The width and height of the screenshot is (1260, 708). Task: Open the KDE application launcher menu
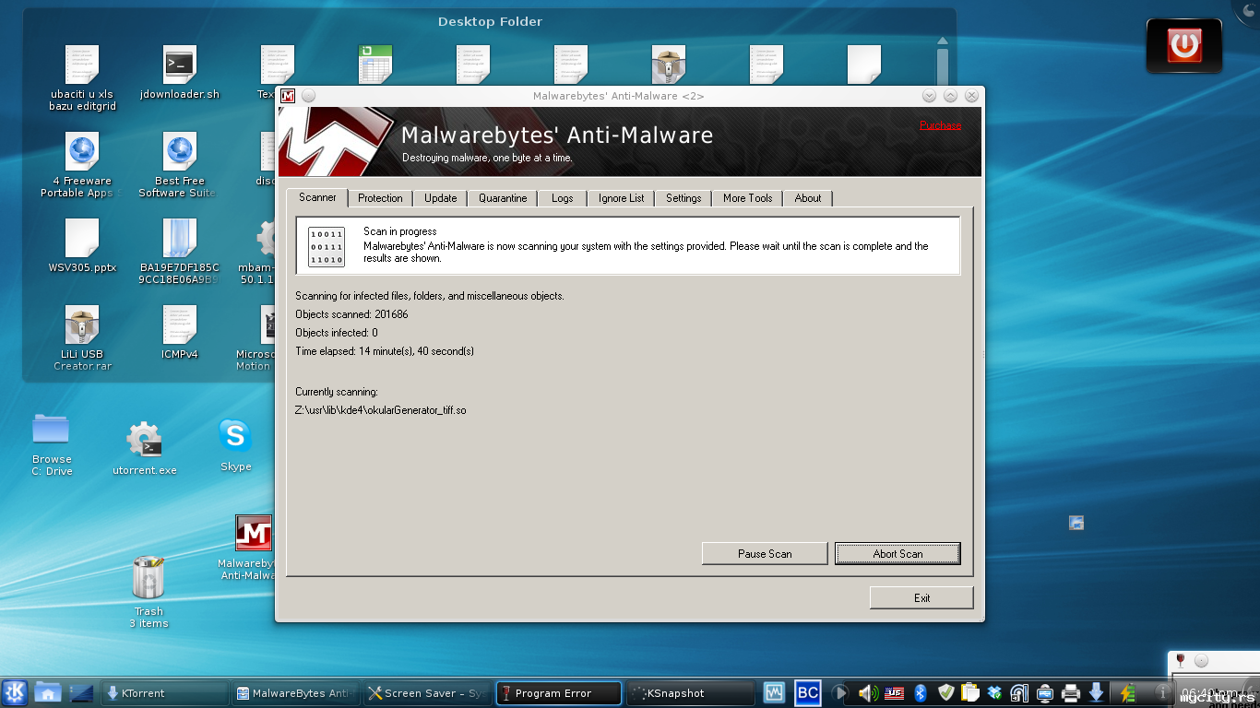pos(15,692)
